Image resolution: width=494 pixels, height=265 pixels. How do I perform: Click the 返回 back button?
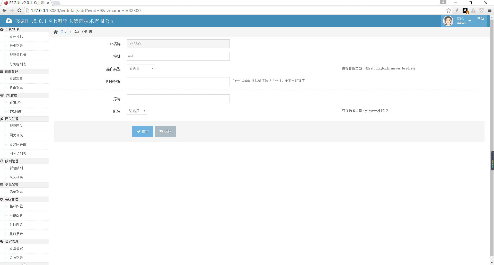(165, 131)
